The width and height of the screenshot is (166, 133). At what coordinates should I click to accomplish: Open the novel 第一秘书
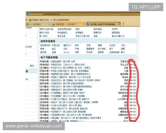pyautogui.click(x=43, y=36)
